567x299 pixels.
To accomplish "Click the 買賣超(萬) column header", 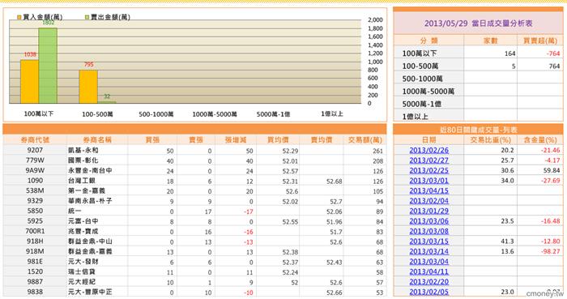I will tap(540, 41).
